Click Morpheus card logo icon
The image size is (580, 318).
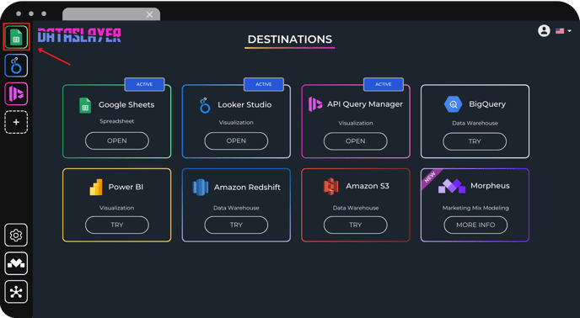452,186
